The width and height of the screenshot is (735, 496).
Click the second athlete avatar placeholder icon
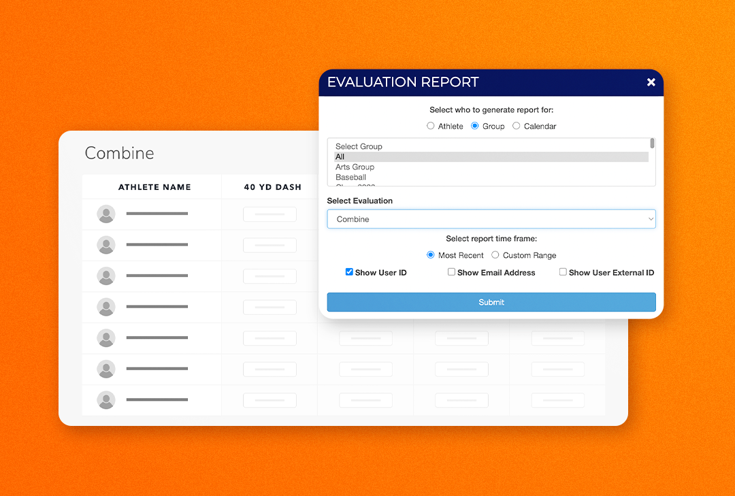click(105, 245)
